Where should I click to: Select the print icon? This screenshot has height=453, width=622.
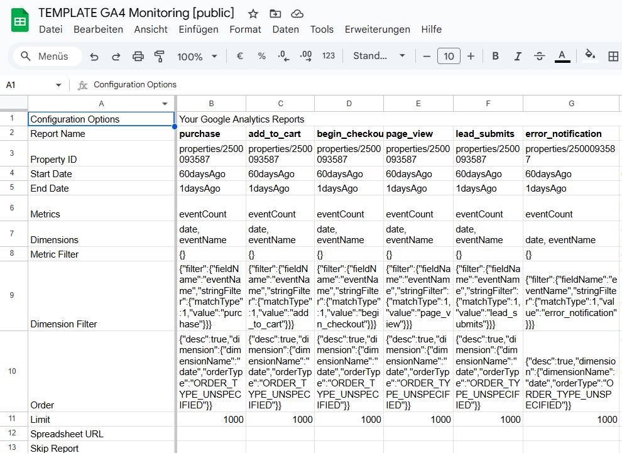[138, 56]
